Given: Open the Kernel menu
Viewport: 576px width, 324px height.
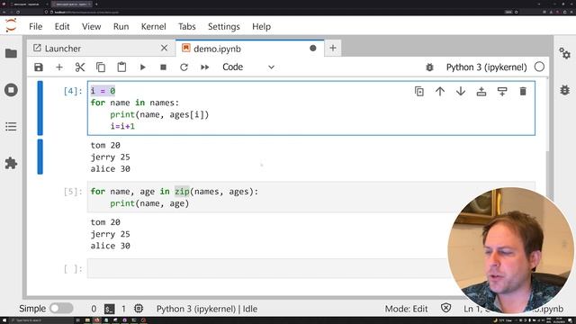Looking at the screenshot, I should (x=154, y=26).
